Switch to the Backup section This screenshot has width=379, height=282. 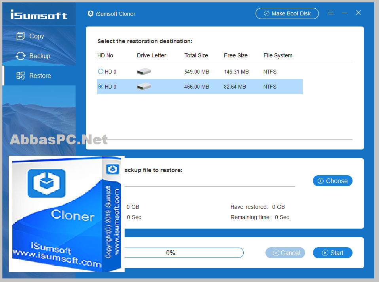(39, 56)
